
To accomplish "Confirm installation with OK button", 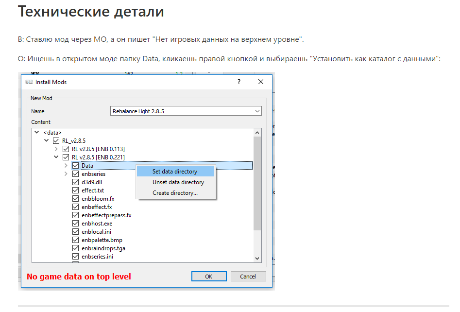I will (209, 276).
